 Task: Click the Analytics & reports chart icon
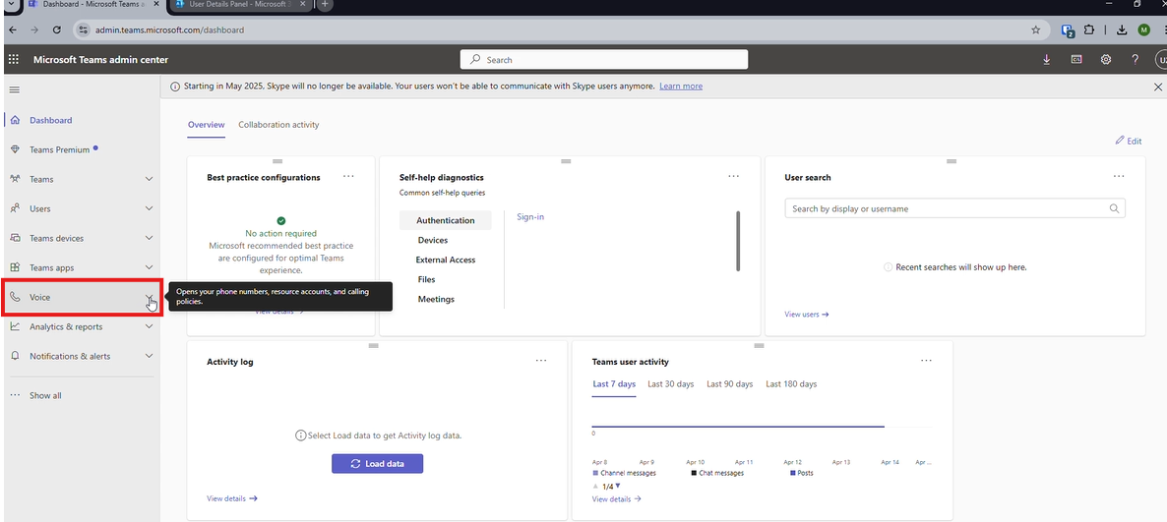pos(15,326)
